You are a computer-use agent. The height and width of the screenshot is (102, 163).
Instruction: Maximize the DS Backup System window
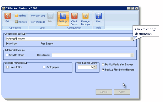click(x=132, y=8)
